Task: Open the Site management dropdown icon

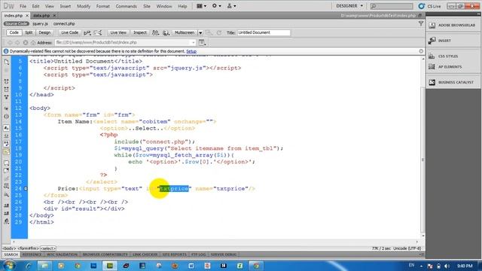Action: [231, 6]
